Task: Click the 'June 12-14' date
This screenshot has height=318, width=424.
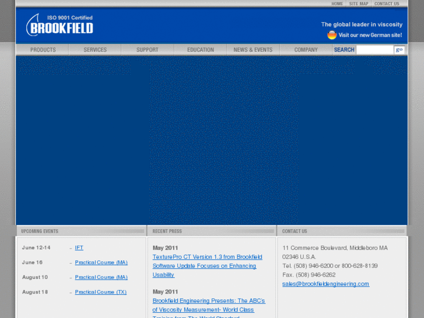Action: [x=36, y=247]
